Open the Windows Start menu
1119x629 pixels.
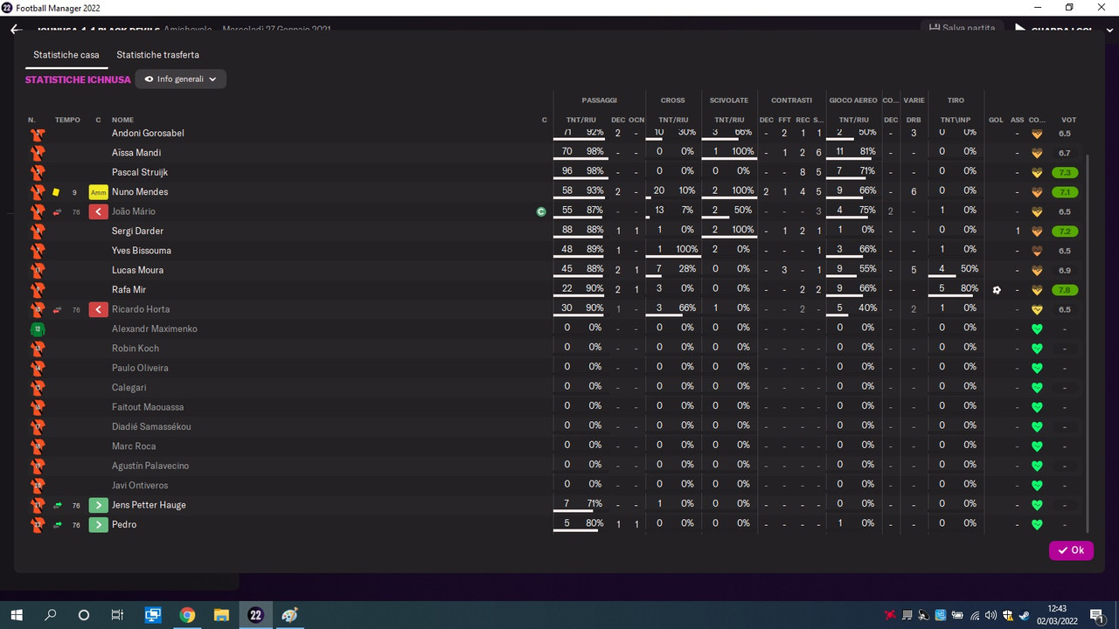pyautogui.click(x=17, y=615)
